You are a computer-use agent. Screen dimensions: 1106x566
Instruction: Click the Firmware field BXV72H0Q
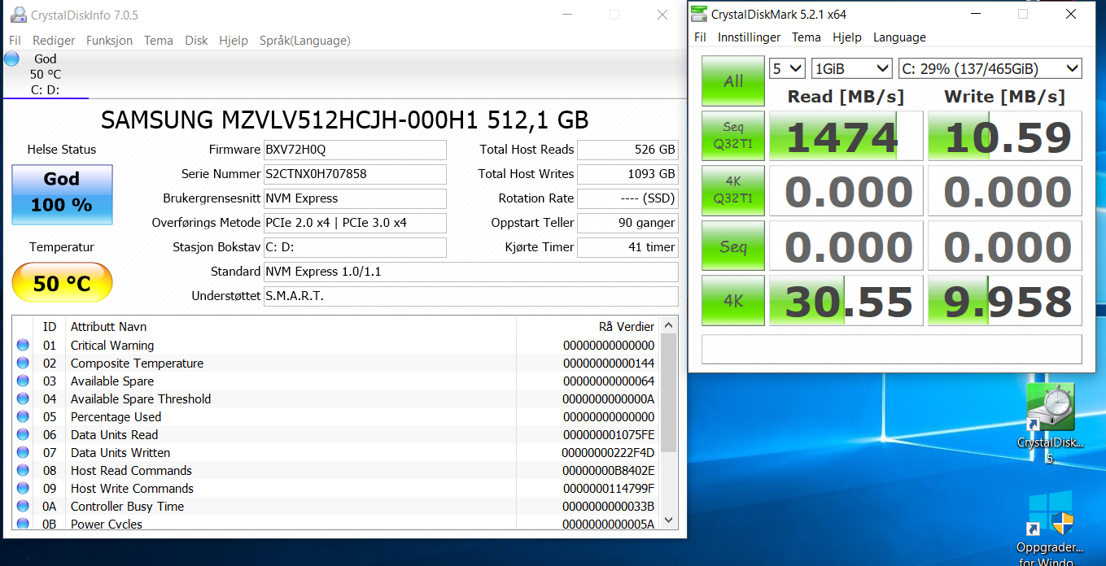(355, 150)
